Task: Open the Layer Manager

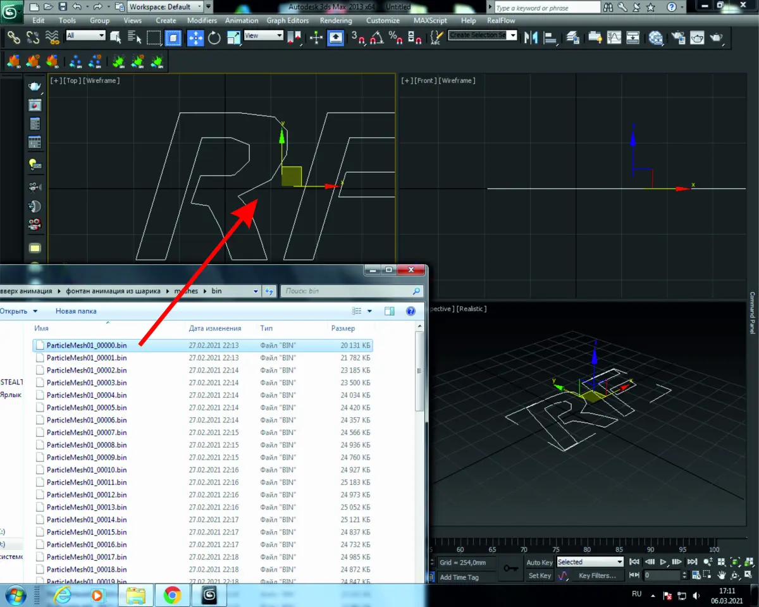Action: (x=572, y=37)
